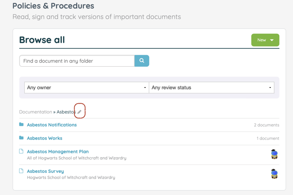Click the magnifying glass search button
Image resolution: width=293 pixels, height=195 pixels.
pyautogui.click(x=142, y=61)
